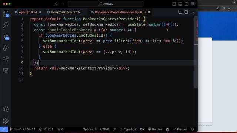Click the ports forwarded 0 indicator
The width and height of the screenshot is (237, 133).
pyautogui.click(x=60, y=129)
